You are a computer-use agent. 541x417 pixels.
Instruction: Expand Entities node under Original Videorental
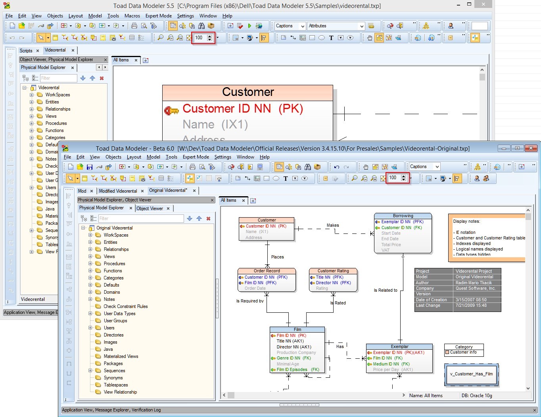click(90, 242)
